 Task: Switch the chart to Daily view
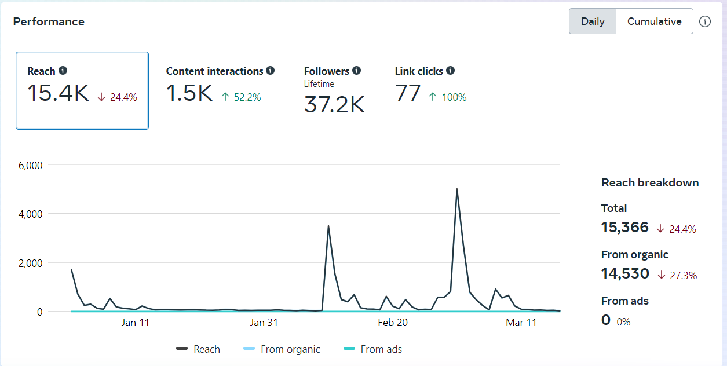point(592,21)
